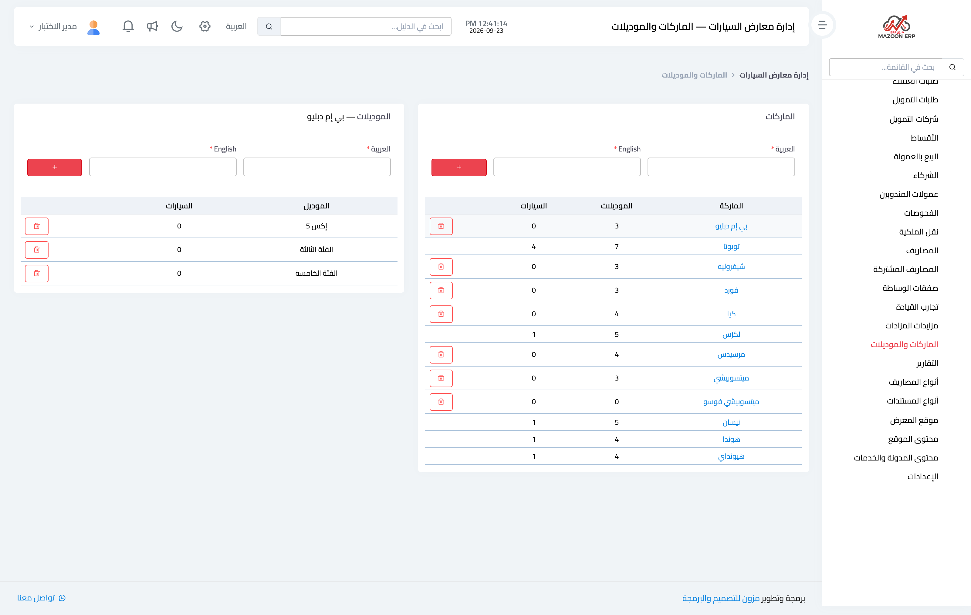Screen dimensions: 971x615
Task: Click the user avatar icon
Action: click(x=93, y=27)
